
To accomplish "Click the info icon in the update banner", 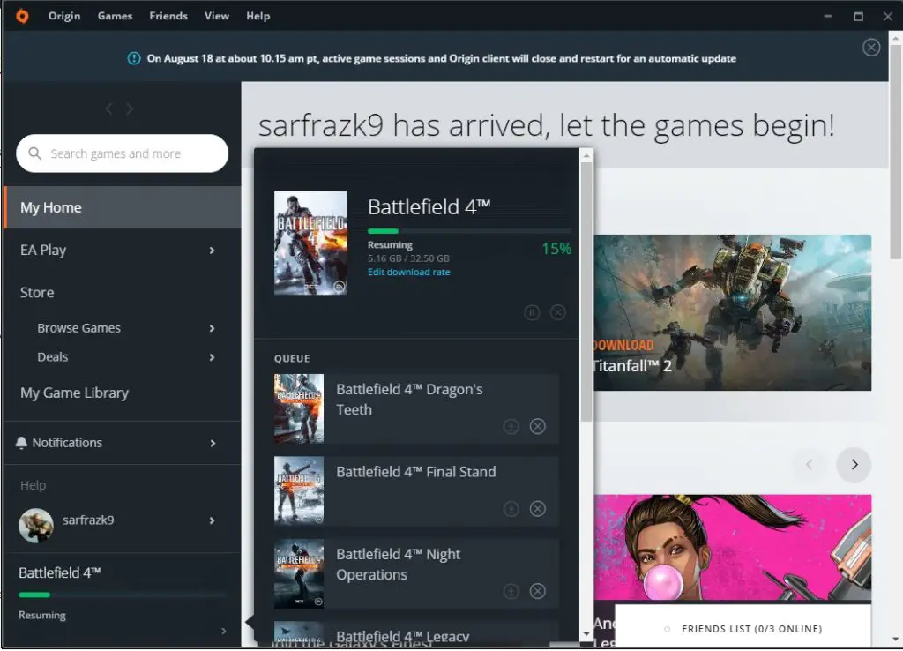I will [134, 58].
